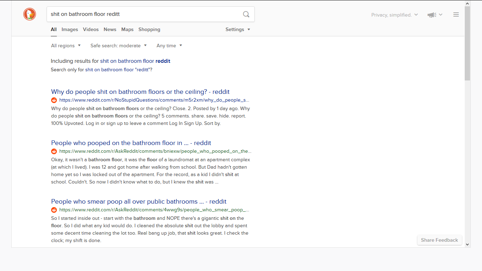Screen dimensions: 482x271
Task: Click the NoStupidQuestions reddit URL
Action: [x=154, y=100]
